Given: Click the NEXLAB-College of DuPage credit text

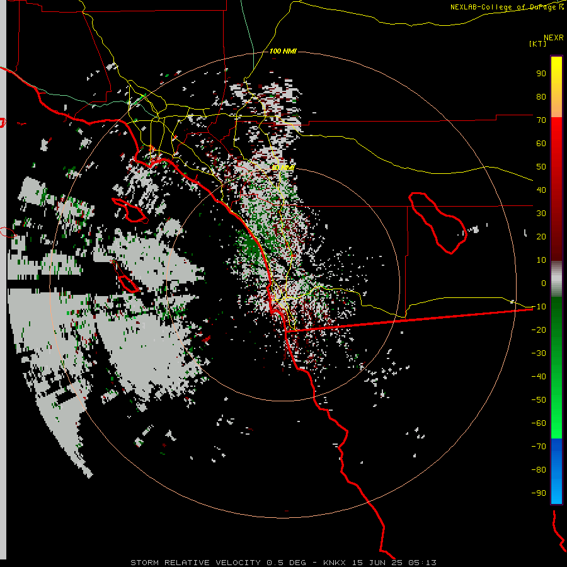Looking at the screenshot, I should [x=507, y=7].
